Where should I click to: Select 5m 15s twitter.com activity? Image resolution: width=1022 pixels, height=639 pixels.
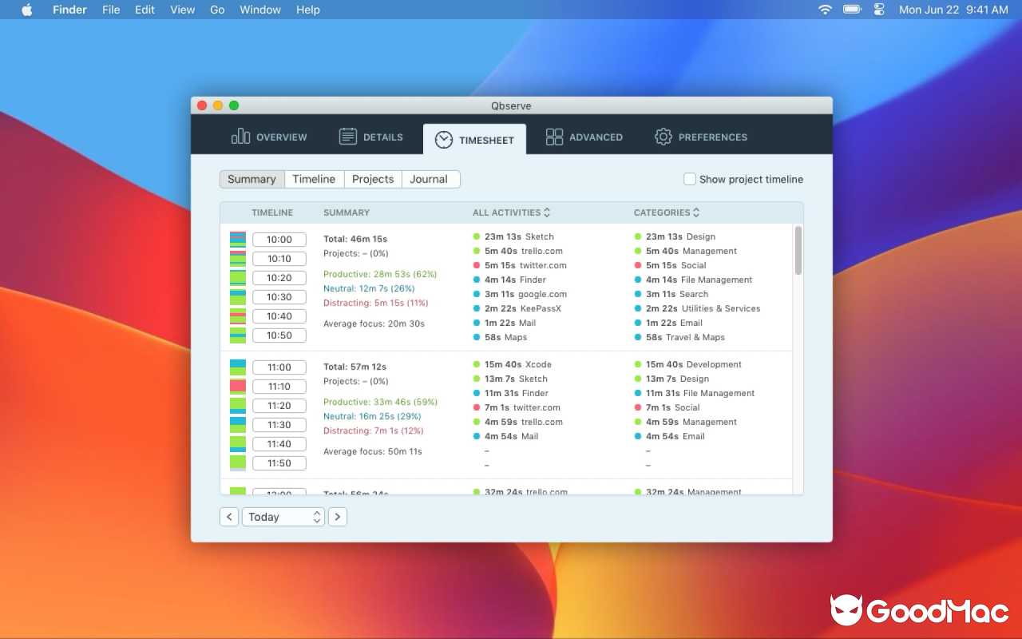coord(520,265)
